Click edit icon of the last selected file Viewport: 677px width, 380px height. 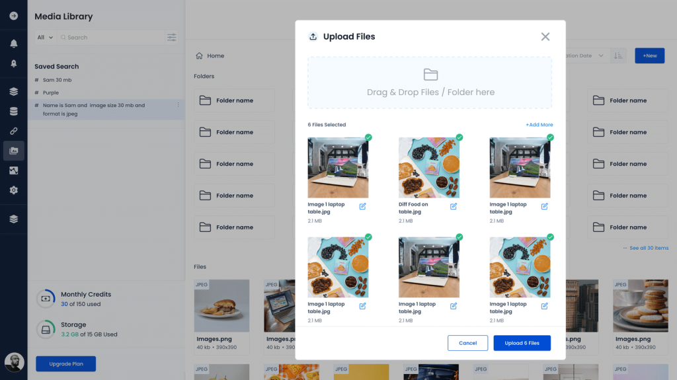click(x=545, y=306)
